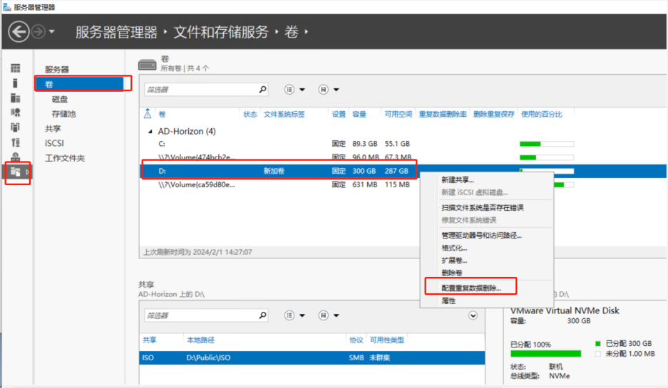Select 共享 in the navigation pane
Viewport: 668px width, 388px height.
click(x=53, y=128)
